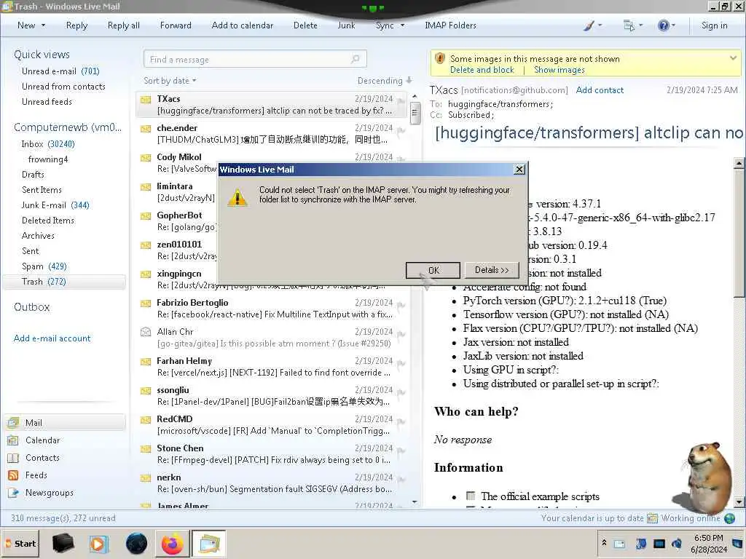Click the Feeds RSS icon
The width and height of the screenshot is (746, 559).
pos(13,475)
